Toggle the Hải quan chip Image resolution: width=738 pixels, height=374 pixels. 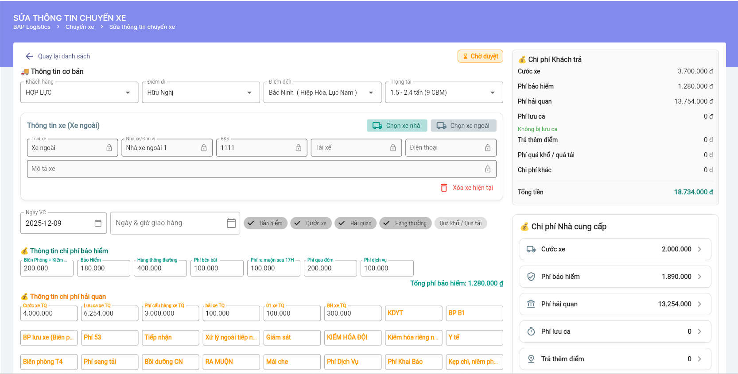pyautogui.click(x=355, y=223)
